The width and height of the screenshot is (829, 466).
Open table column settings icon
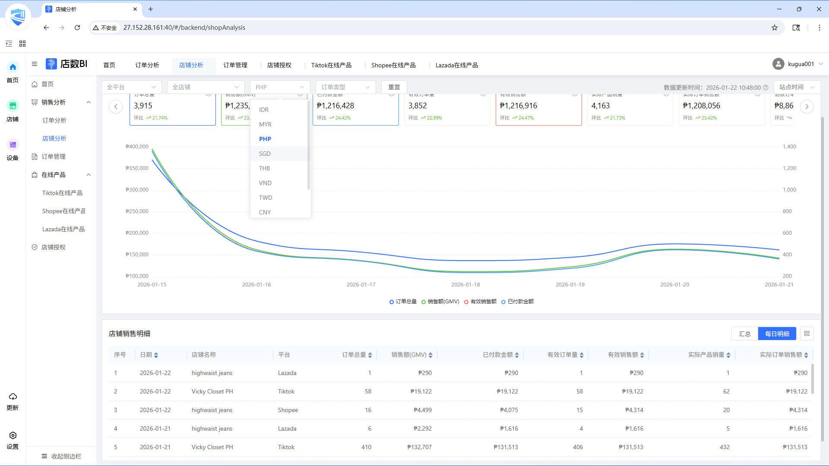(807, 334)
